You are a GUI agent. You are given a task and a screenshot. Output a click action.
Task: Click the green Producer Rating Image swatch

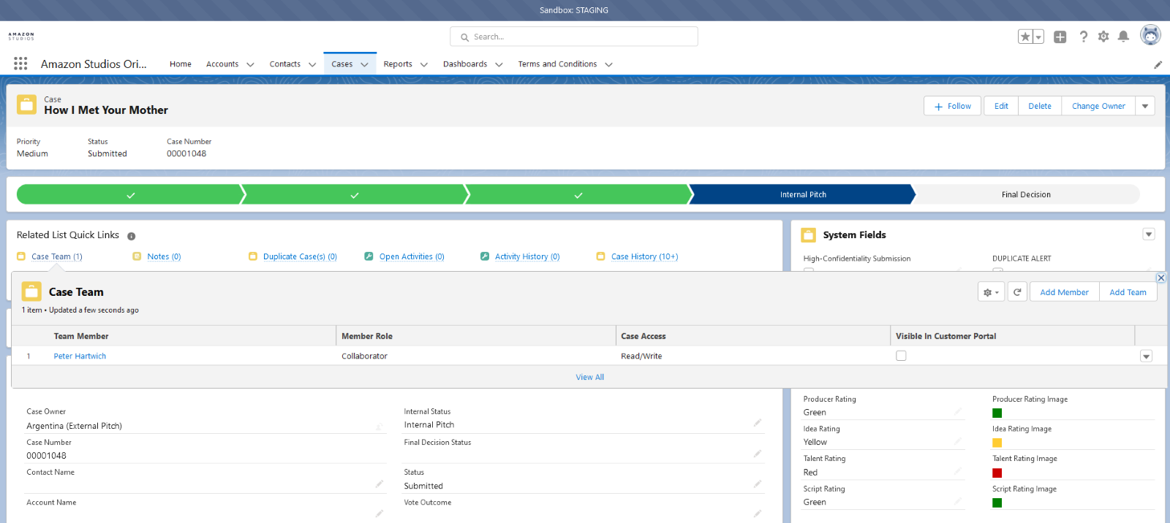coord(997,413)
